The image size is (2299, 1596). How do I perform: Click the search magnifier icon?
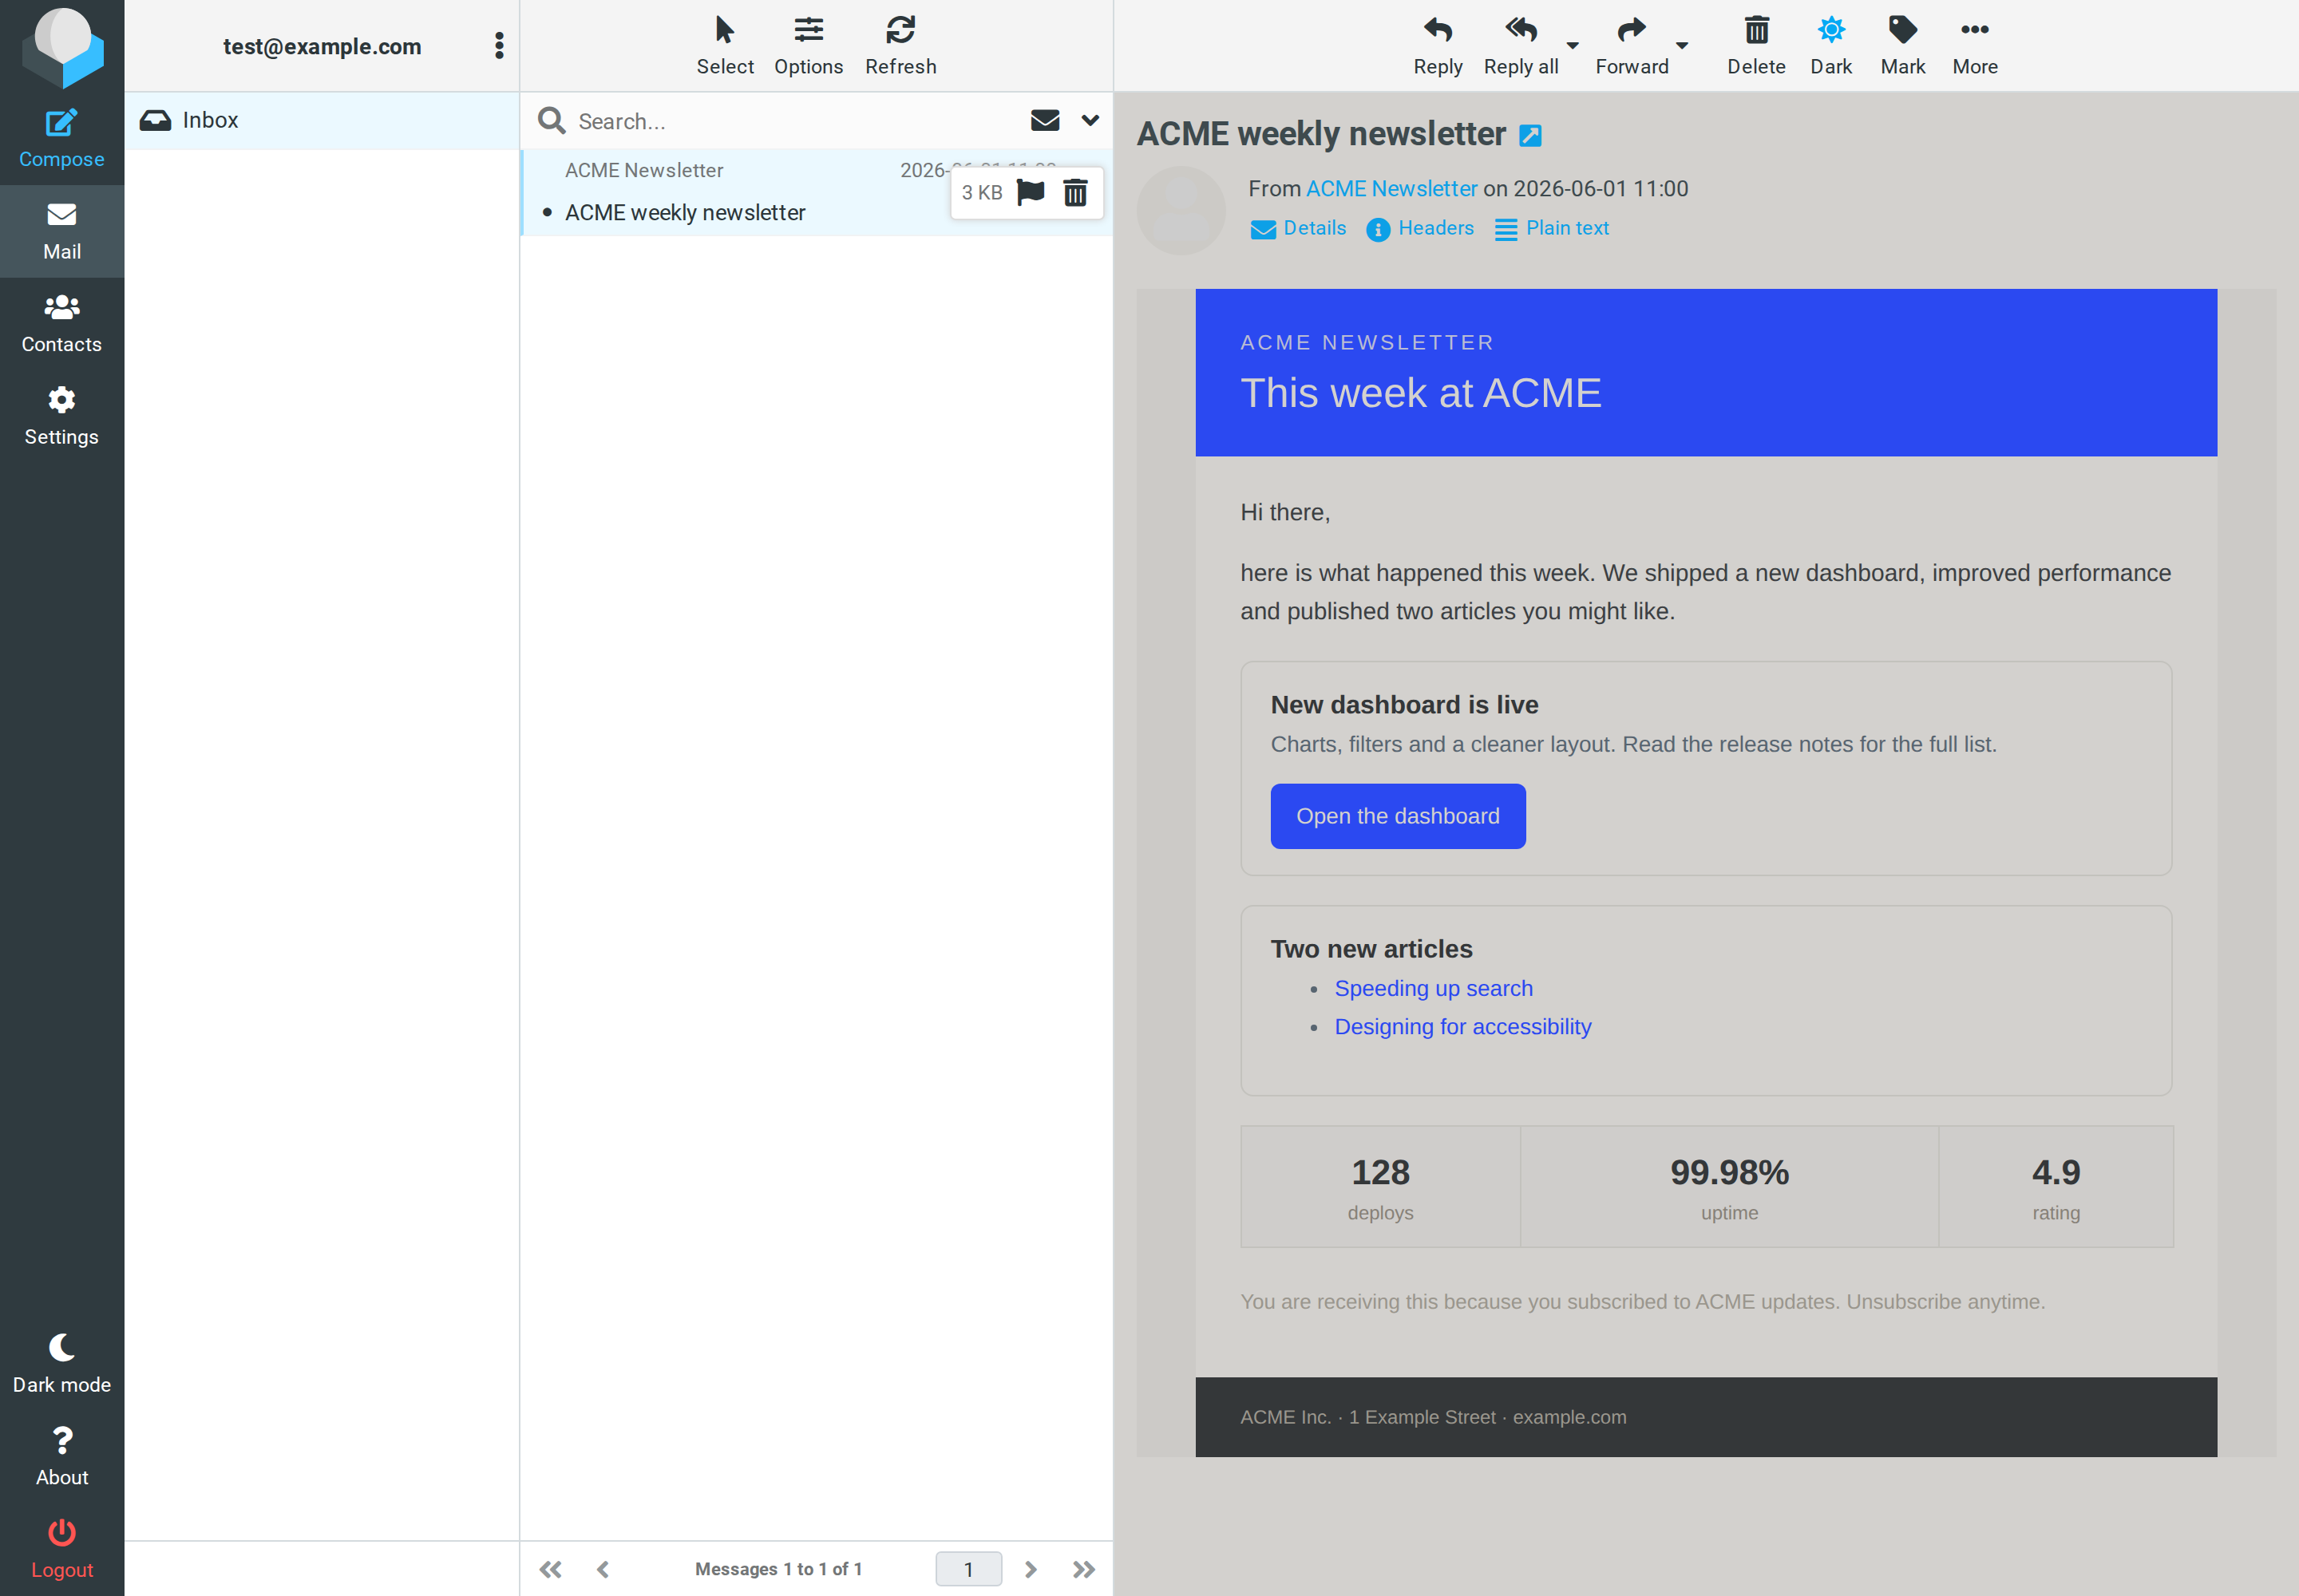point(552,121)
